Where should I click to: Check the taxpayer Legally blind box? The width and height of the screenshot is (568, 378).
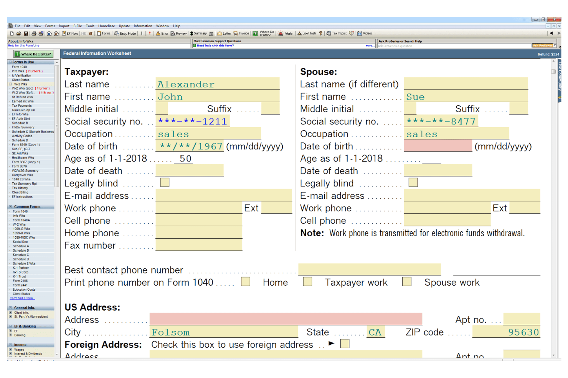pyautogui.click(x=164, y=182)
